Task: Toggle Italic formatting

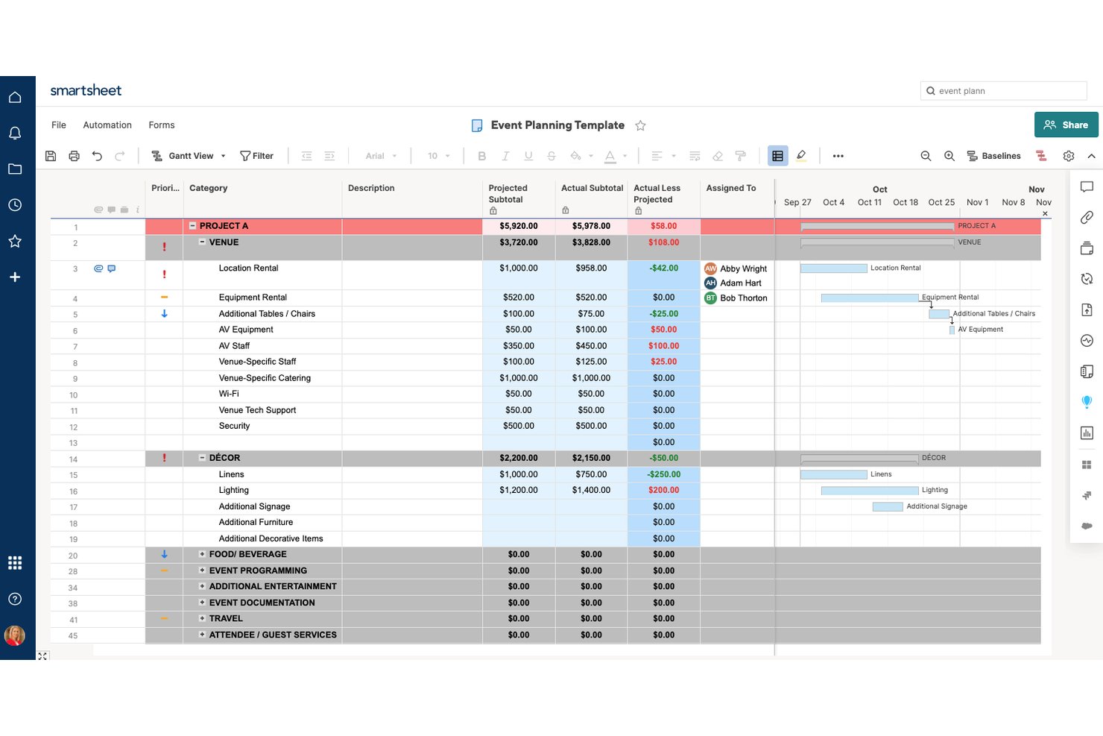Action: click(505, 156)
